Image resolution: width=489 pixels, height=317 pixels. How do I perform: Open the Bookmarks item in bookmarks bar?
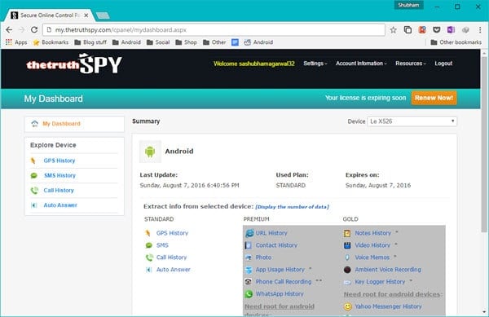(x=51, y=42)
